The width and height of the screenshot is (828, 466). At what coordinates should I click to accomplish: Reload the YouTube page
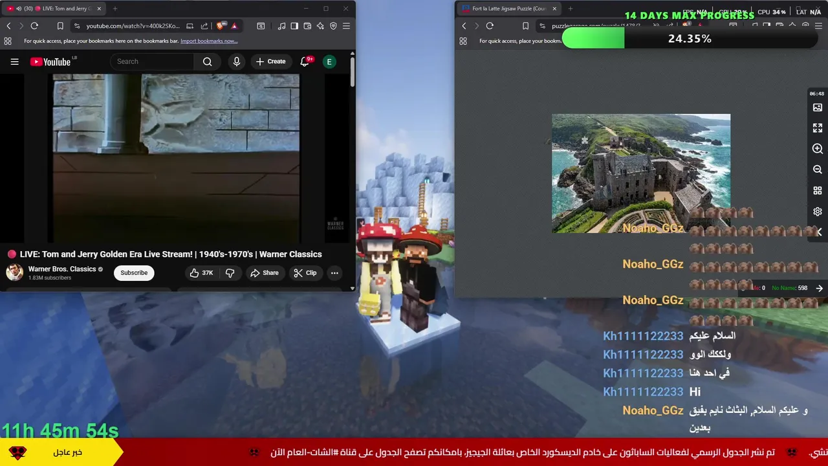(34, 26)
